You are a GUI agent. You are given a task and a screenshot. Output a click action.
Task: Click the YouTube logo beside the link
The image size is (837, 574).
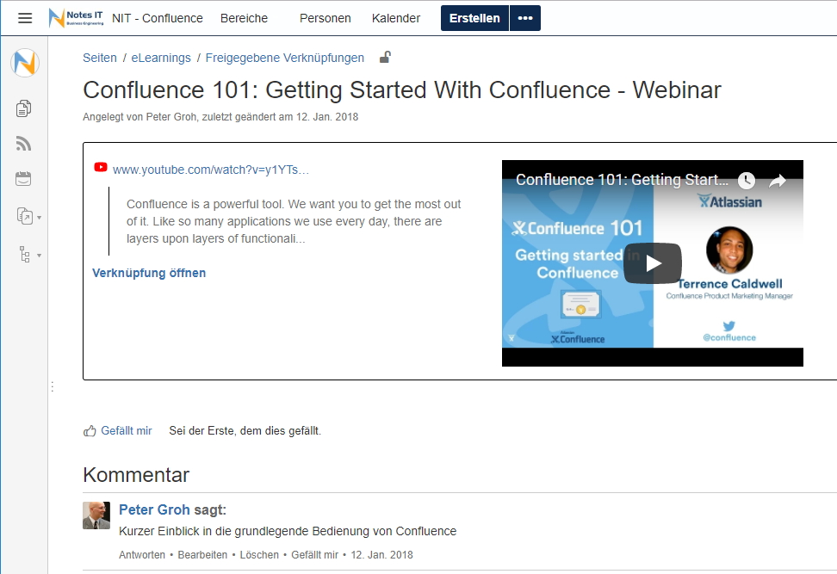101,168
